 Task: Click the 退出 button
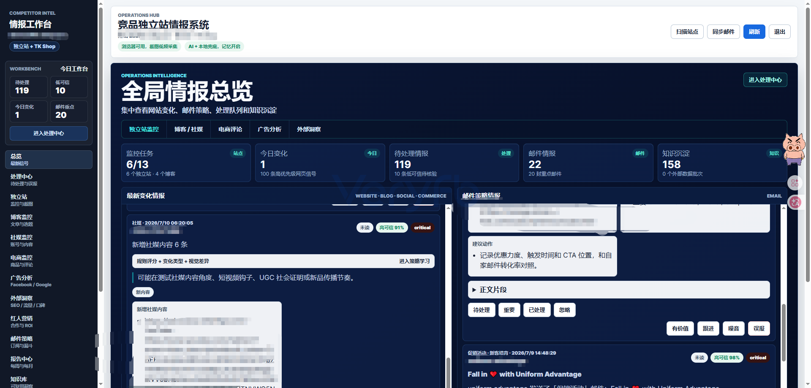click(780, 32)
